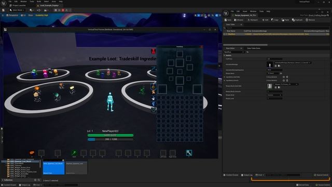Viewport: 332px width, 187px height.
Task: Open Build menu in main editor
Action: 39,2
